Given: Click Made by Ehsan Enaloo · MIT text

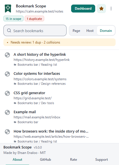Looking at the screenshot, I should (x=25, y=153).
